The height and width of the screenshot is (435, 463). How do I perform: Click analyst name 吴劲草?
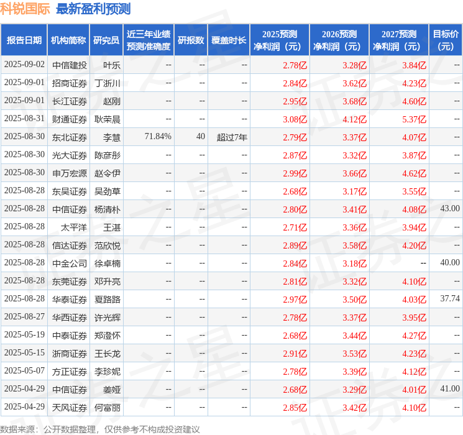[108, 191]
